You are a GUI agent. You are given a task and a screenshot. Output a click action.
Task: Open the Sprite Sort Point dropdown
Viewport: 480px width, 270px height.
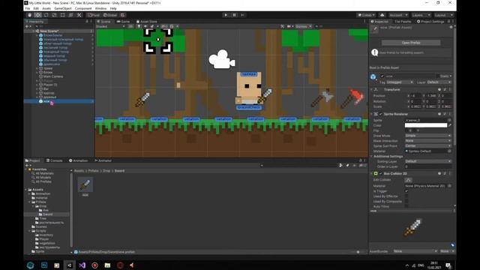[428, 146]
